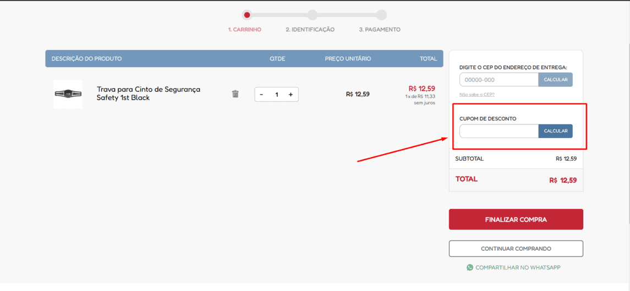Increase quantity with the plus button
Image resolution: width=630 pixels, height=291 pixels.
click(291, 95)
